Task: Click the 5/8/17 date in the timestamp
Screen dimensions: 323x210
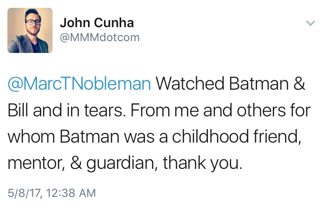Action: [x=26, y=192]
